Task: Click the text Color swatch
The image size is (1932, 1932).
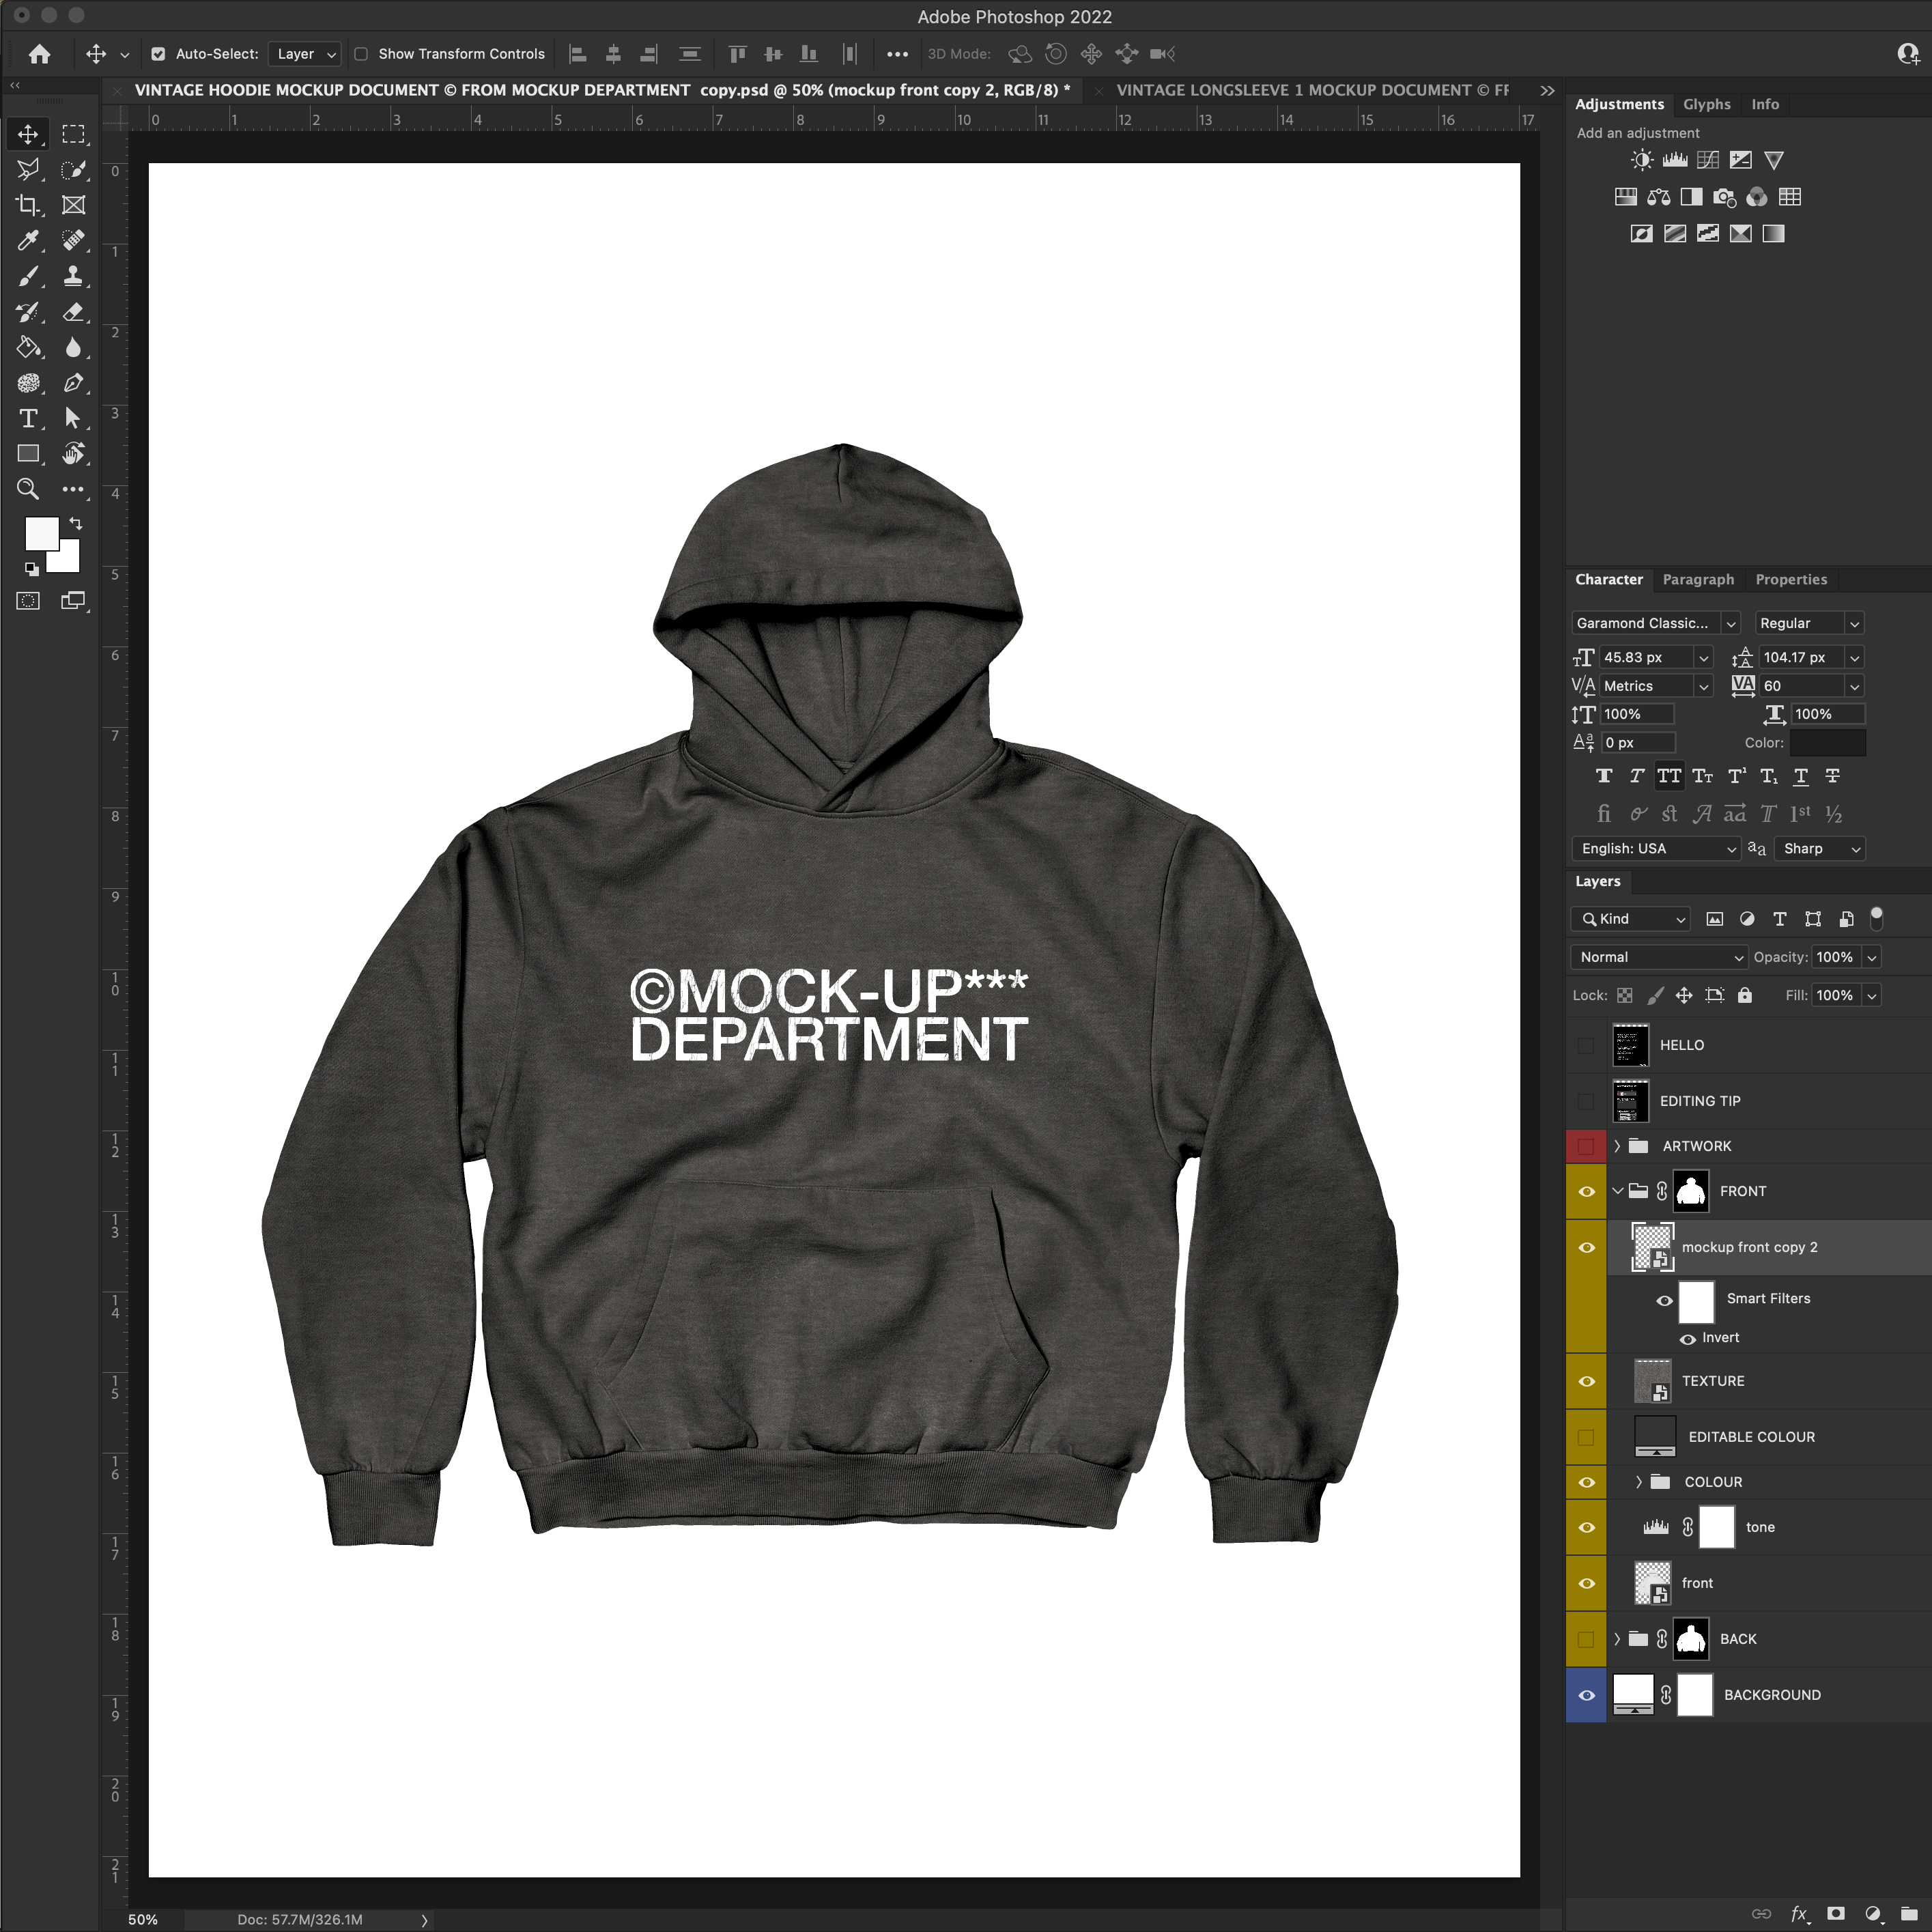Action: 1827,742
